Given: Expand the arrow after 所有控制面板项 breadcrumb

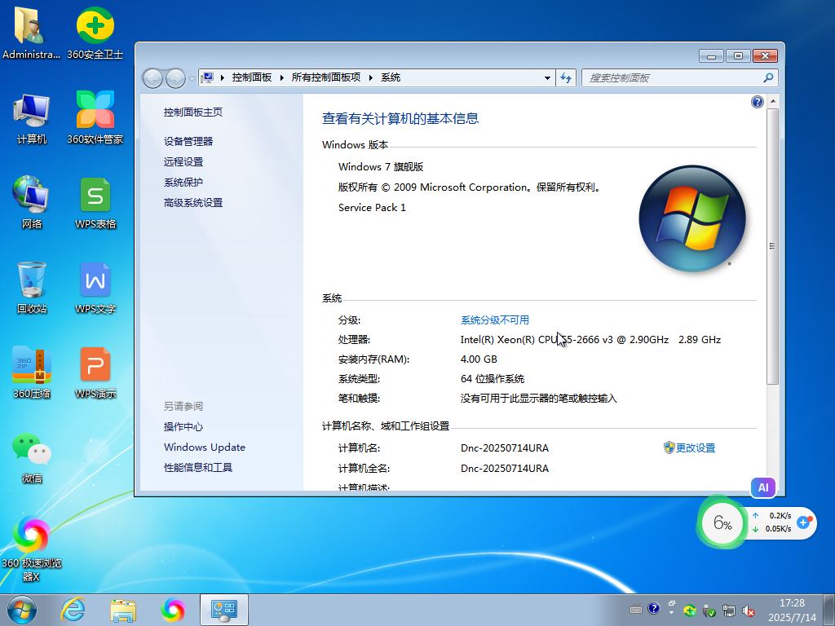Looking at the screenshot, I should [371, 77].
